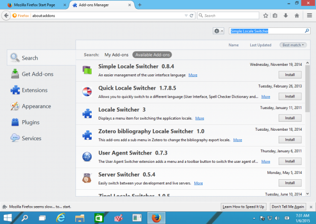The height and width of the screenshot is (224, 316).
Task: Install Locale Switcher 3
Action: click(290, 118)
